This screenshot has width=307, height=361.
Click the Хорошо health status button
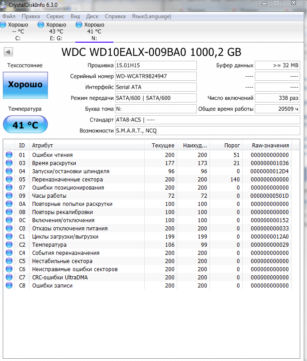click(x=25, y=85)
